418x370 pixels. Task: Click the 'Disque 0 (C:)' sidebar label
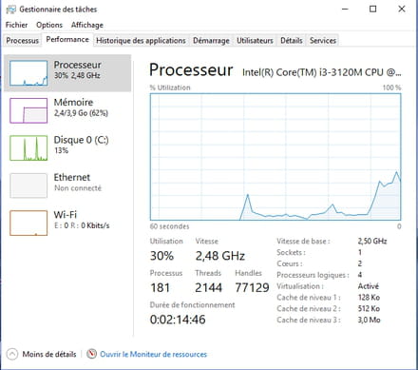pos(81,140)
